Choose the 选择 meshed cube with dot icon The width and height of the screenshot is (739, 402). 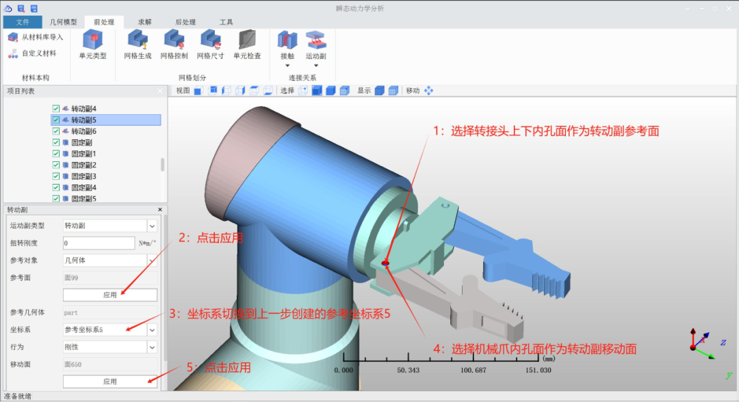click(344, 90)
